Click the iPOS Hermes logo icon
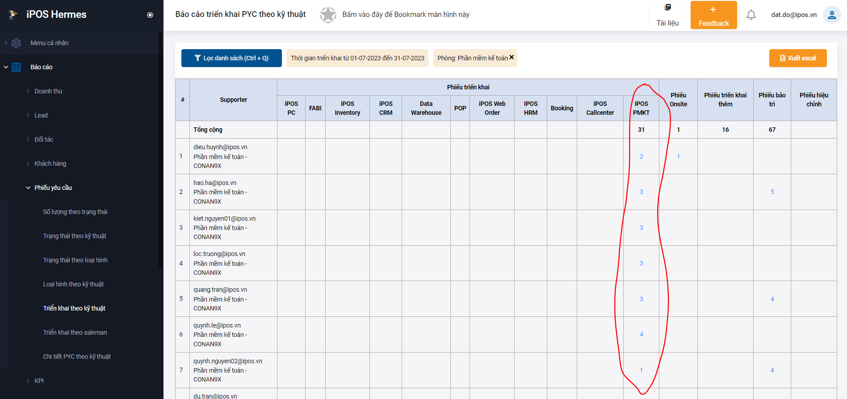Screen dimensions: 847x399 click(13, 14)
